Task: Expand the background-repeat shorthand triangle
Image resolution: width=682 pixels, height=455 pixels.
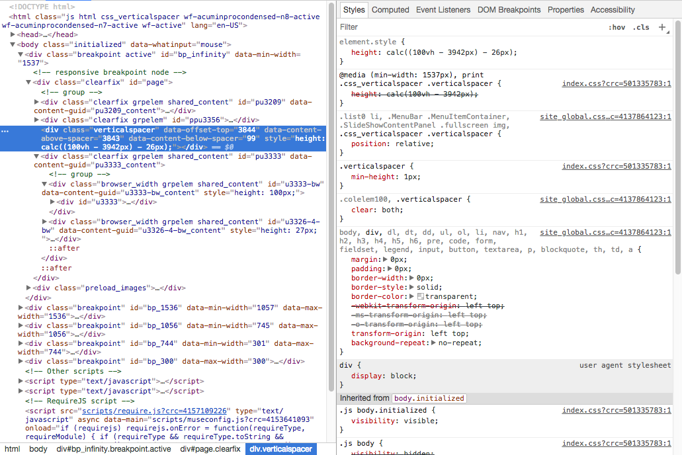Action: pos(433,343)
